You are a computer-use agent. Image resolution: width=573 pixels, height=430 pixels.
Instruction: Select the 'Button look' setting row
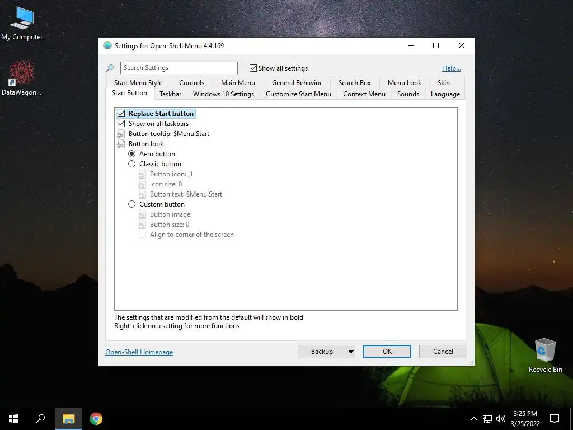click(x=146, y=144)
